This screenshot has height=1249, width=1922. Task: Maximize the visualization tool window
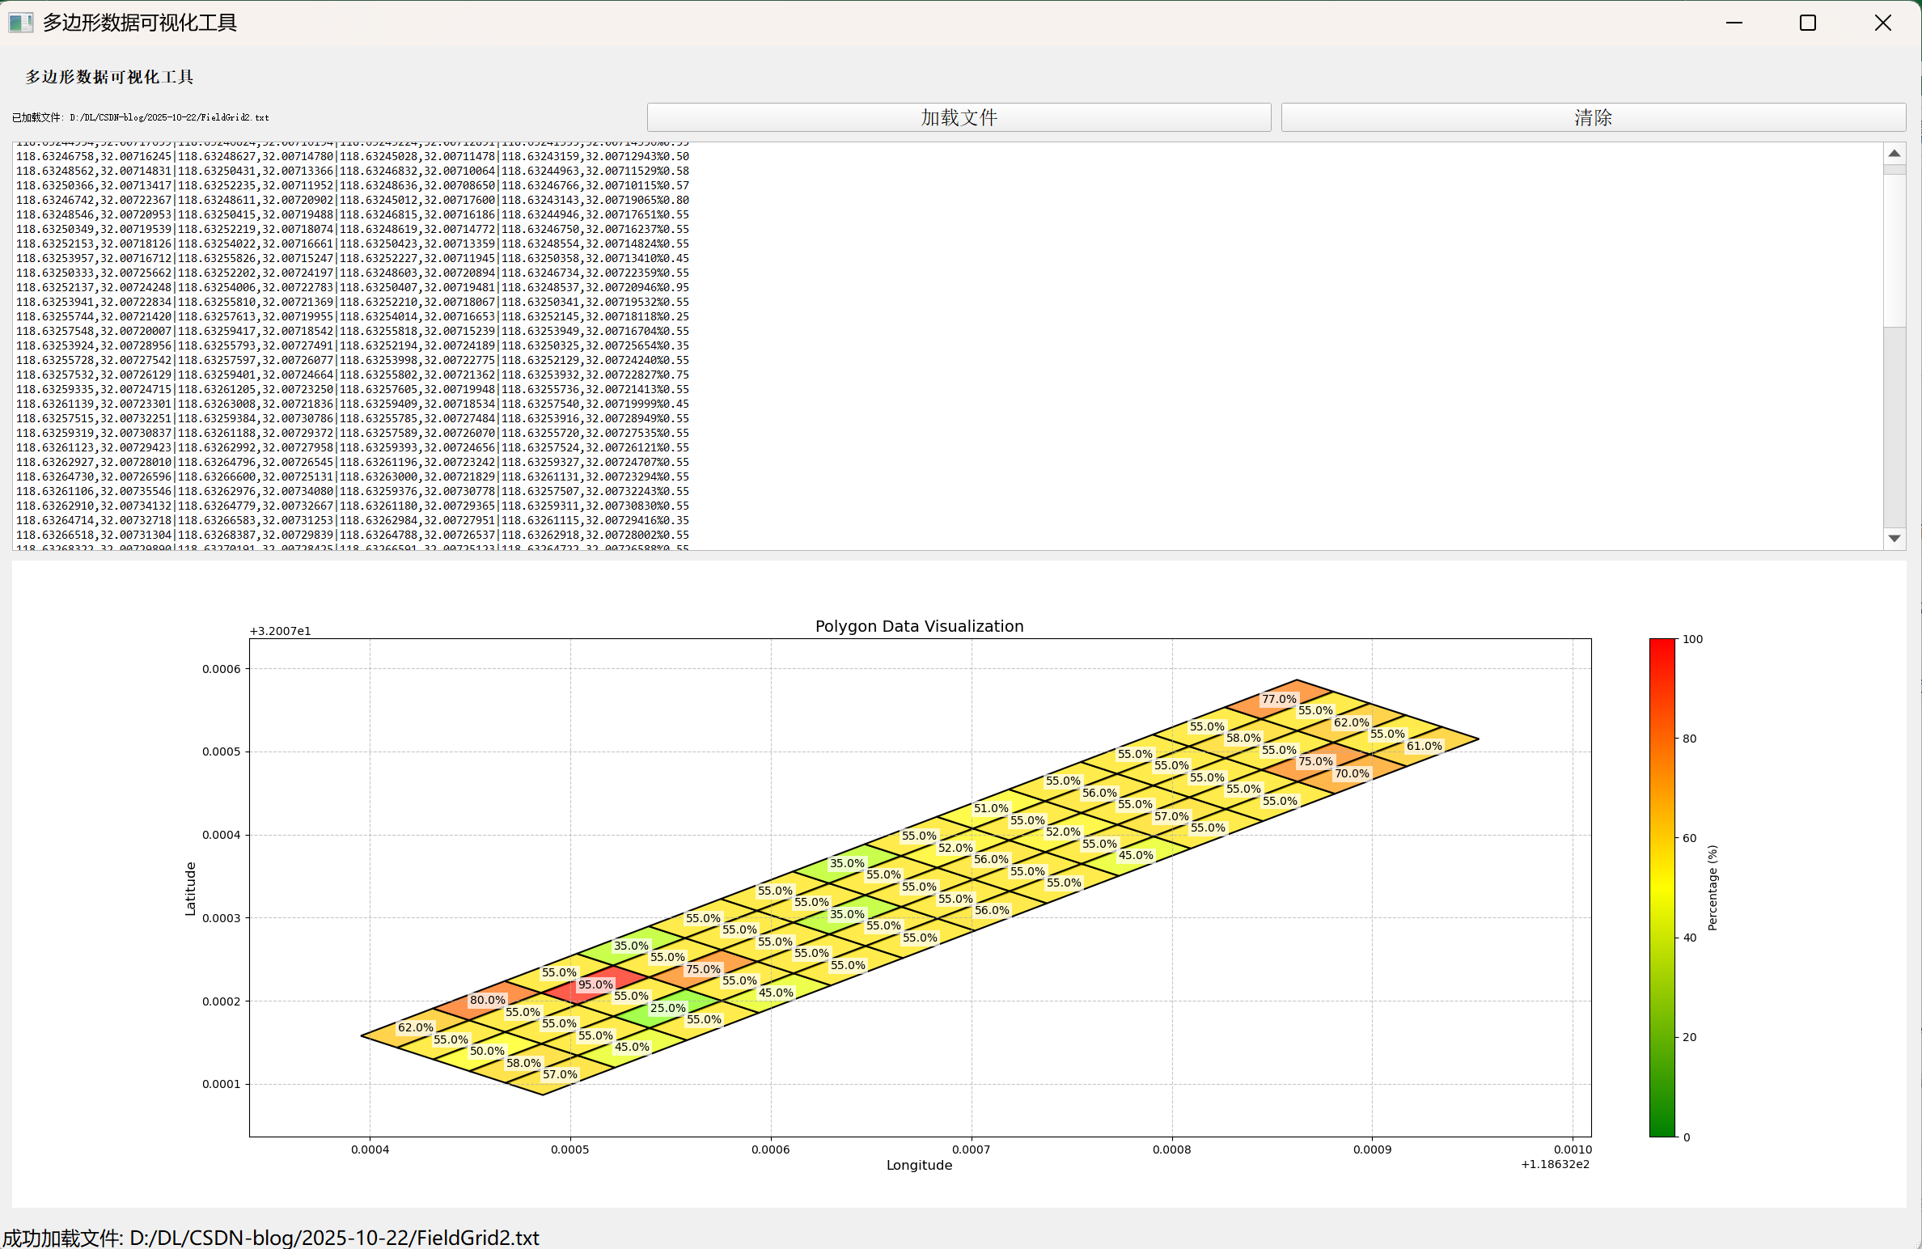pyautogui.click(x=1808, y=23)
